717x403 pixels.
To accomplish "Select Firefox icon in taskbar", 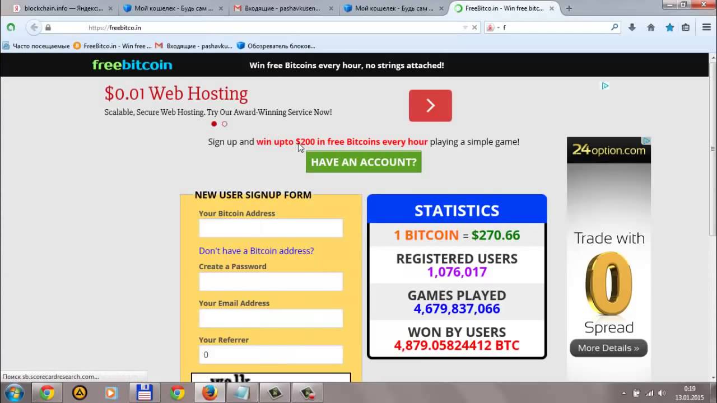I will [209, 393].
